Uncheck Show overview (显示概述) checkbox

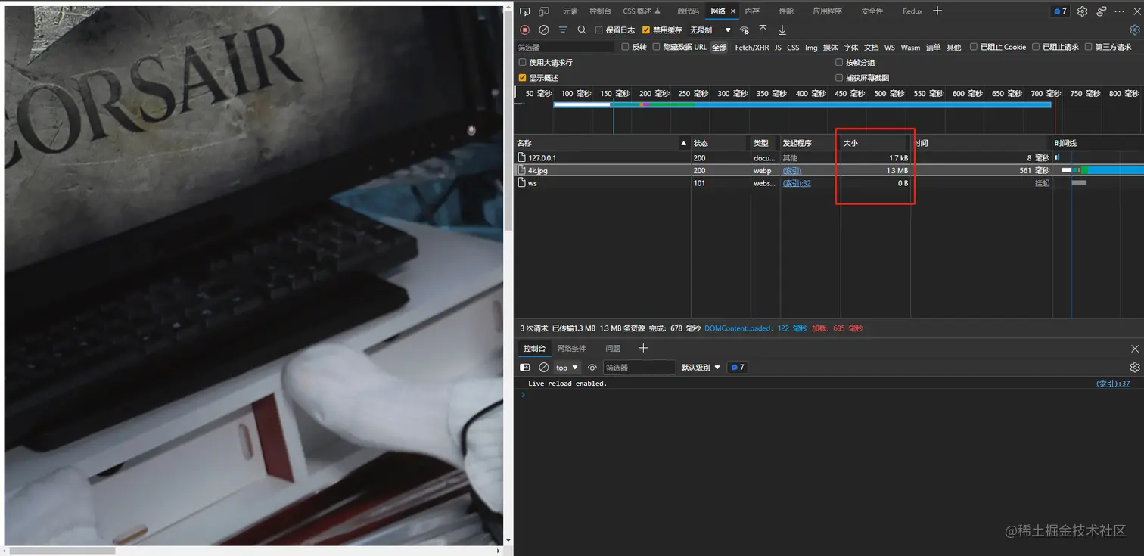click(x=522, y=78)
